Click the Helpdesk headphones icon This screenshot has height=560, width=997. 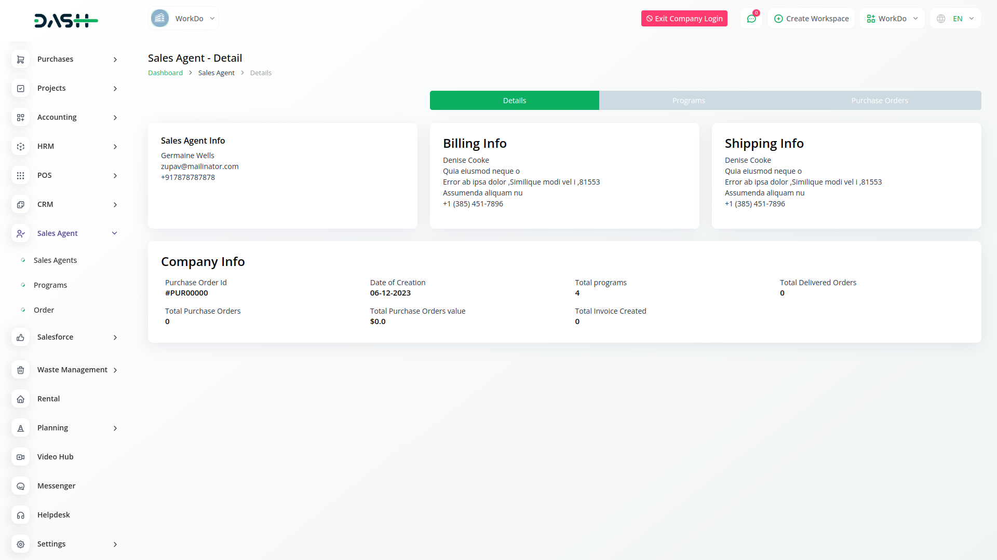click(x=20, y=515)
